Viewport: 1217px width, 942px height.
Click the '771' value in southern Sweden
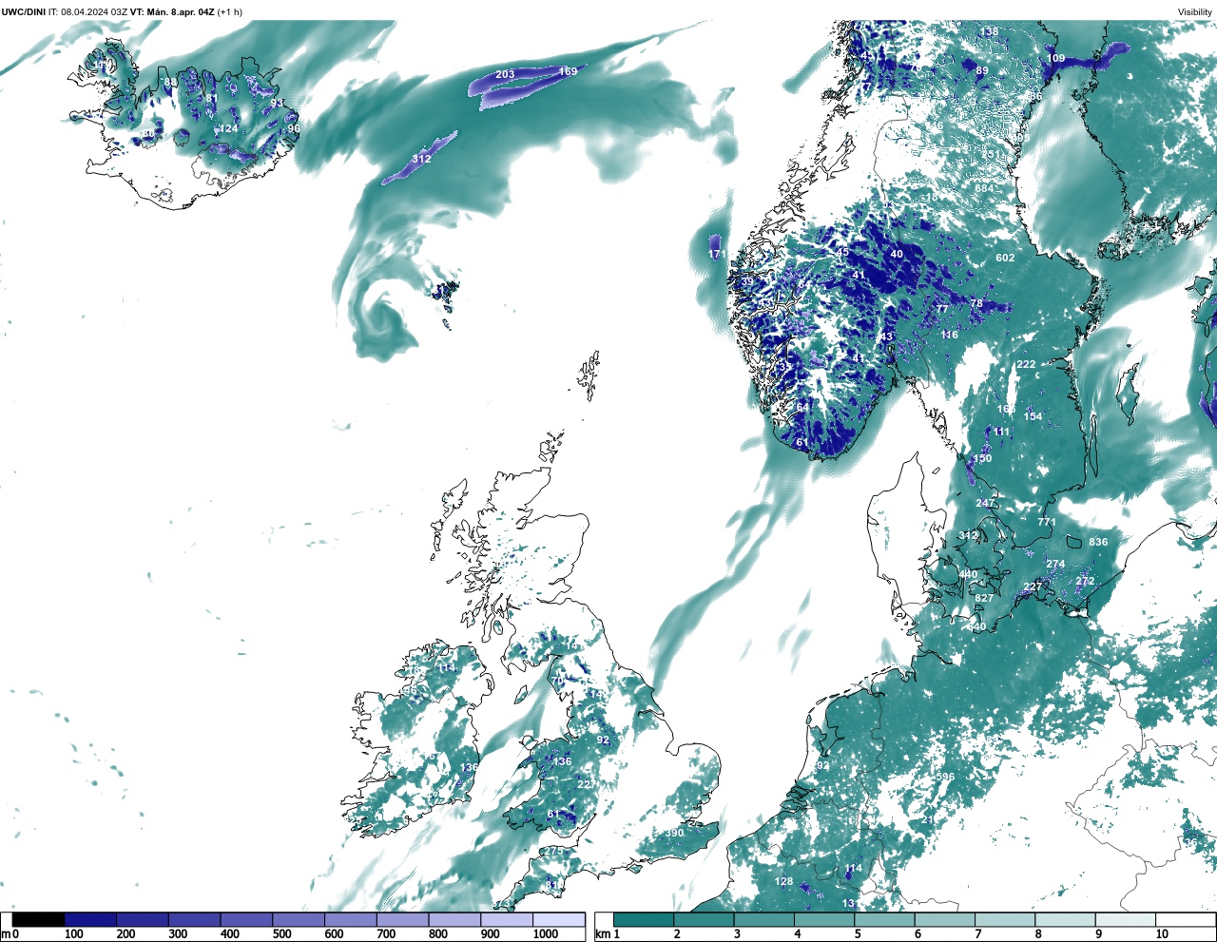[x=1047, y=522]
